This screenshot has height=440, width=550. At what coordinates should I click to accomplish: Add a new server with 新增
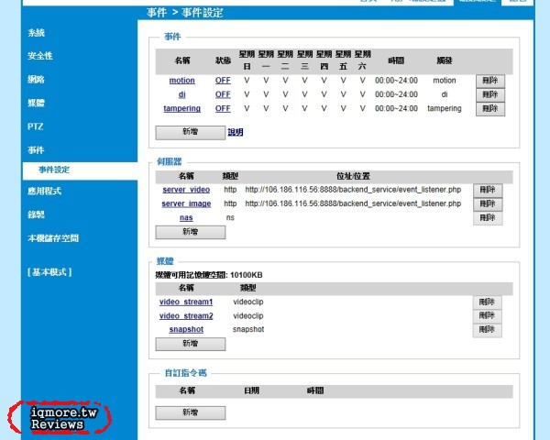click(x=191, y=232)
